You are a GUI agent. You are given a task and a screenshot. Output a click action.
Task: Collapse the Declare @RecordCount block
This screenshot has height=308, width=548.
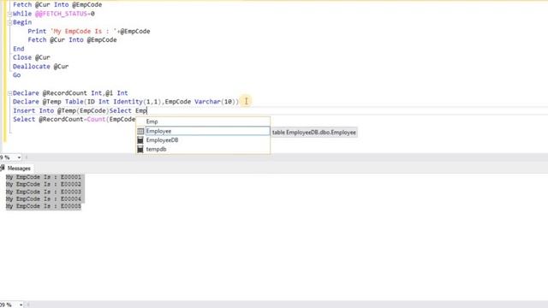pyautogui.click(x=9, y=93)
